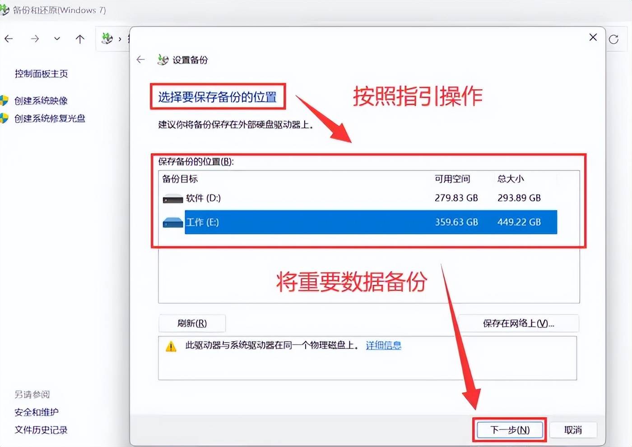The image size is (632, 447).
Task: Open the 详细信息 link
Action: [x=383, y=346]
